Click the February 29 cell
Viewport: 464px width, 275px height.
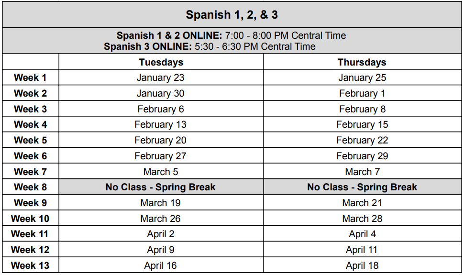(362, 156)
